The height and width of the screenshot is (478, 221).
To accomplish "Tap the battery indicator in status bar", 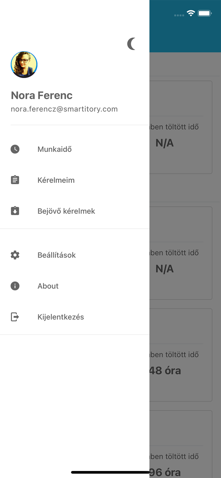I will click(204, 13).
